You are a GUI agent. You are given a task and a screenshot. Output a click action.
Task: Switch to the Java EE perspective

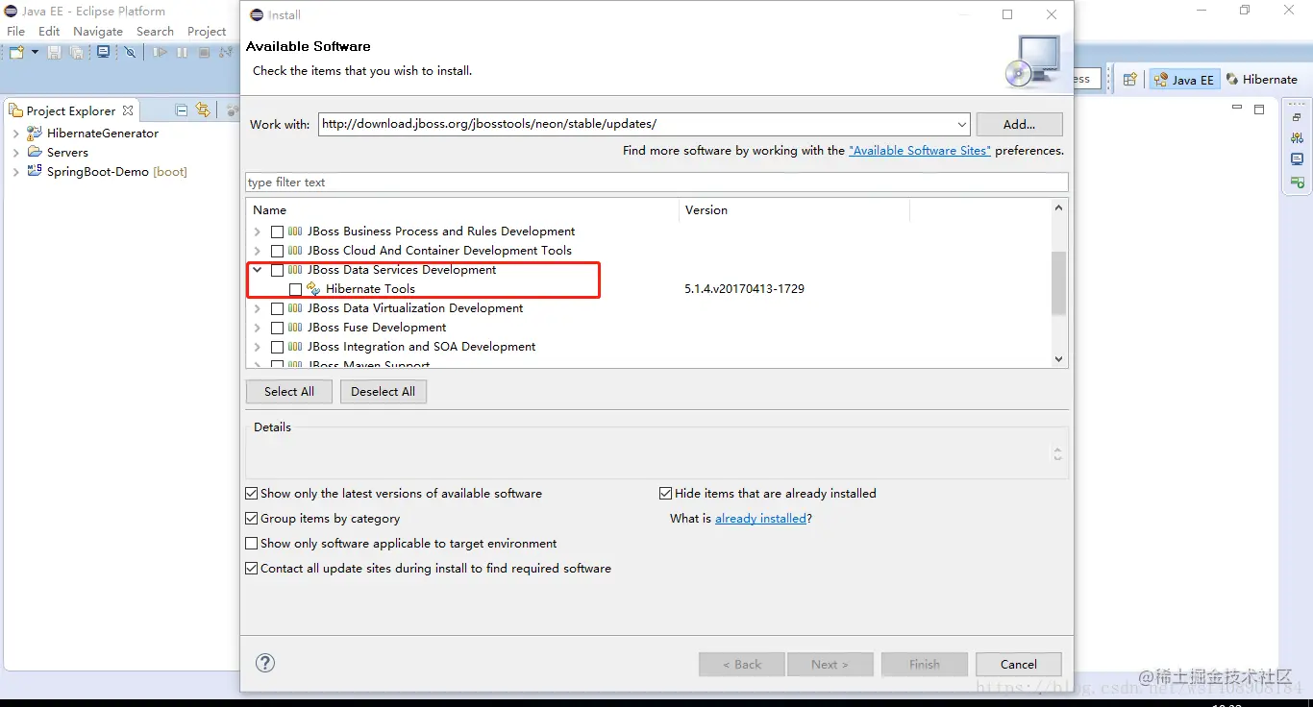point(1184,80)
